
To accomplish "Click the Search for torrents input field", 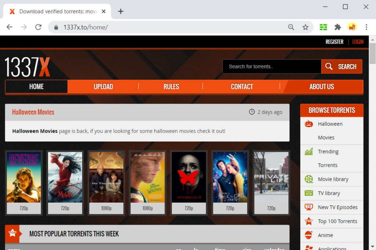I will pyautogui.click(x=272, y=67).
